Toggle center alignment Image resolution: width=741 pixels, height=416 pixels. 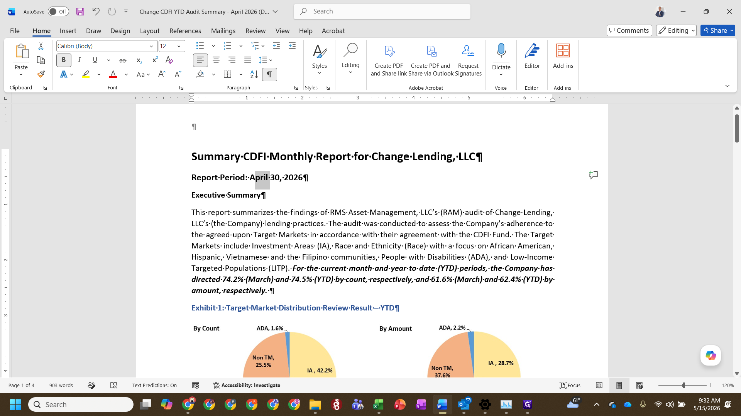pyautogui.click(x=216, y=60)
